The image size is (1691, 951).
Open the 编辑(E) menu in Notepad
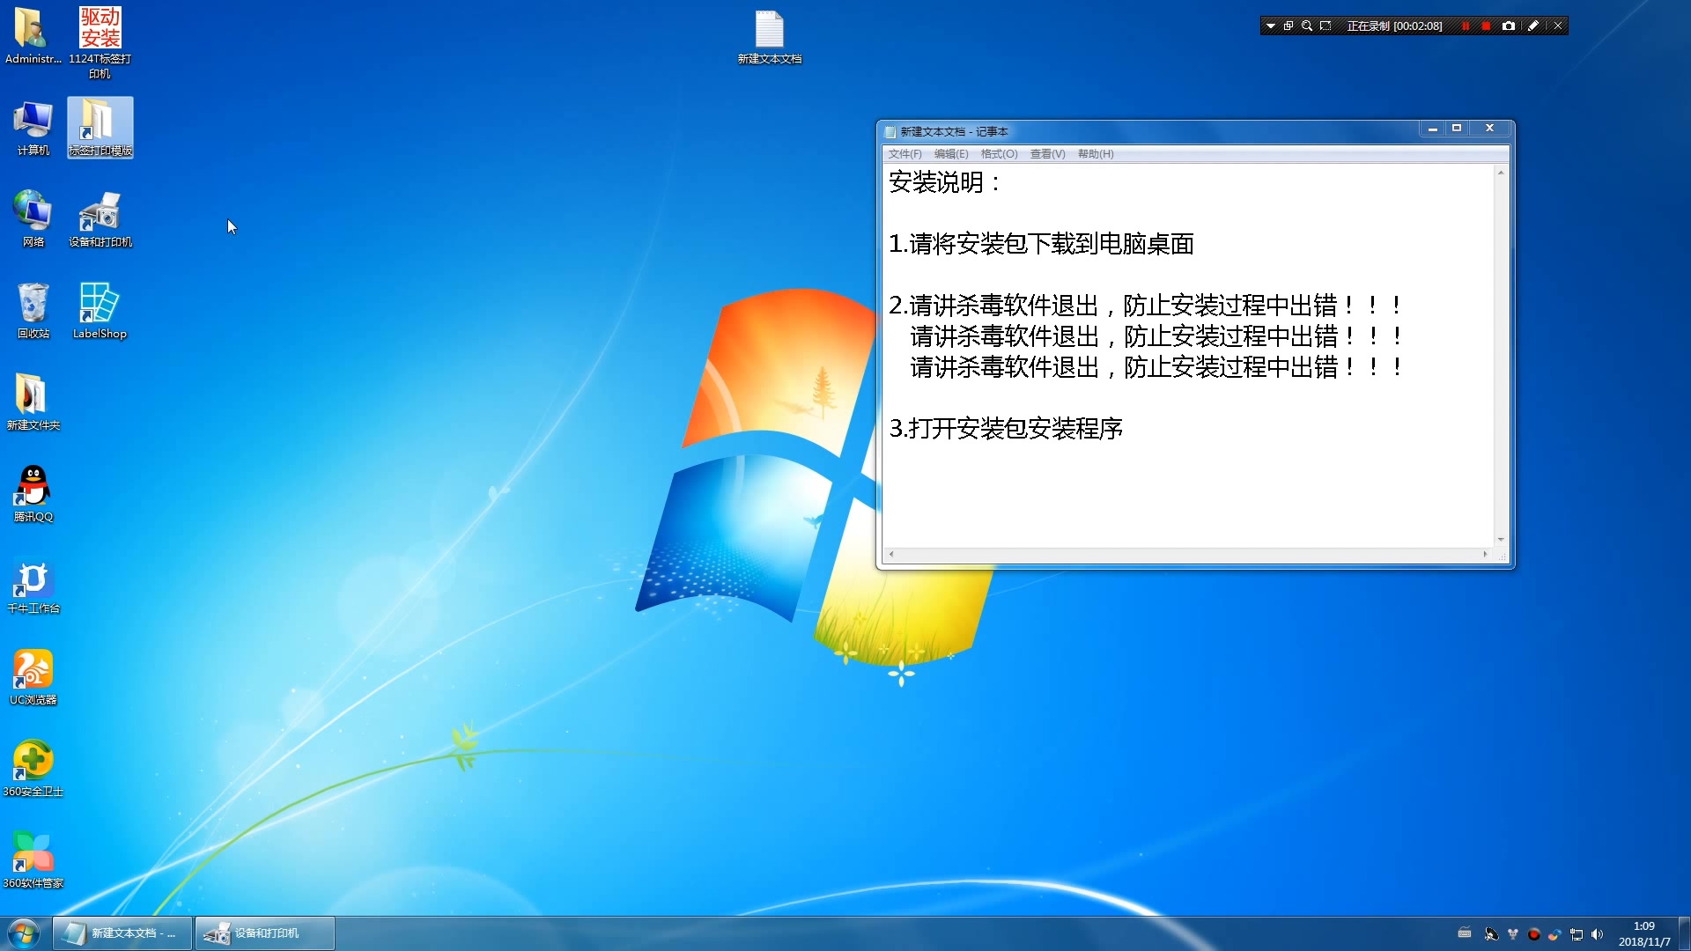951,154
